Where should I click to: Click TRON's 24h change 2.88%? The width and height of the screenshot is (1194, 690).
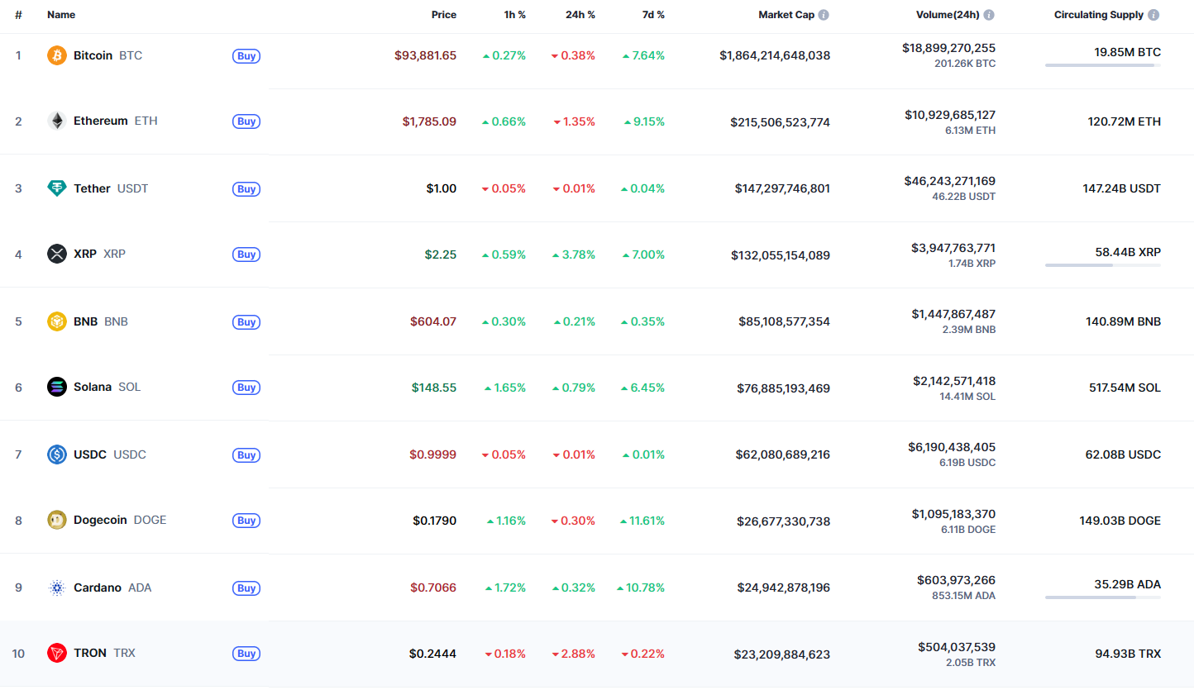coord(574,654)
